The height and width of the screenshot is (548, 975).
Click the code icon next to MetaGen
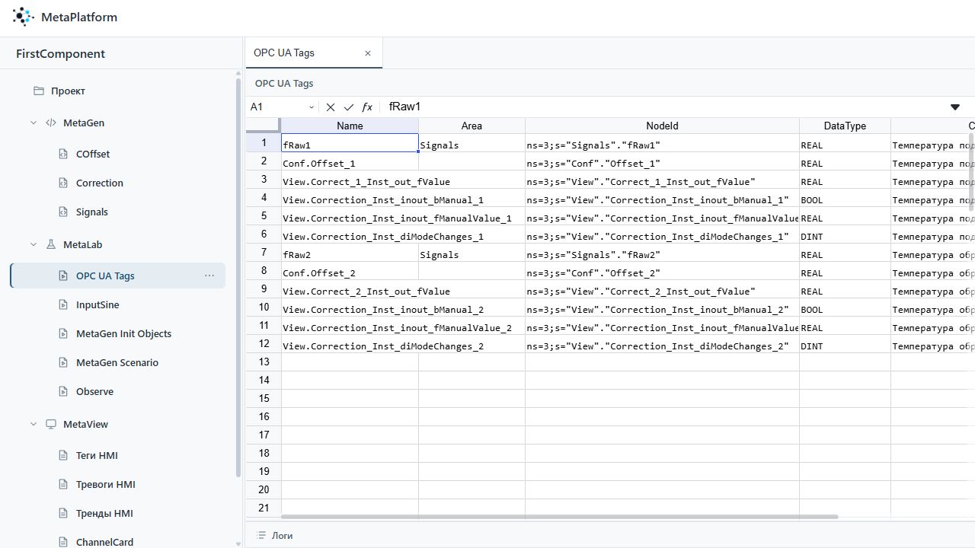tap(51, 123)
